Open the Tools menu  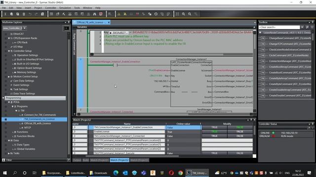pos(77,8)
